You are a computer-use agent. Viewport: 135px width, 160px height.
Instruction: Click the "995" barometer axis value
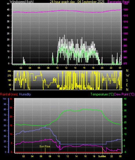[x=125, y=39]
